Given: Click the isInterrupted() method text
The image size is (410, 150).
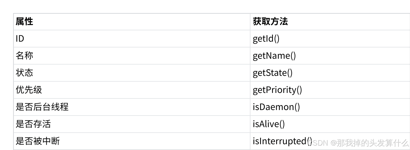Looking at the screenshot, I should tap(283, 141).
